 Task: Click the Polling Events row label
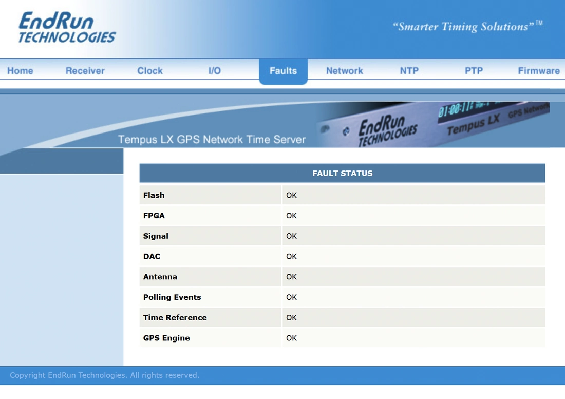[172, 297]
